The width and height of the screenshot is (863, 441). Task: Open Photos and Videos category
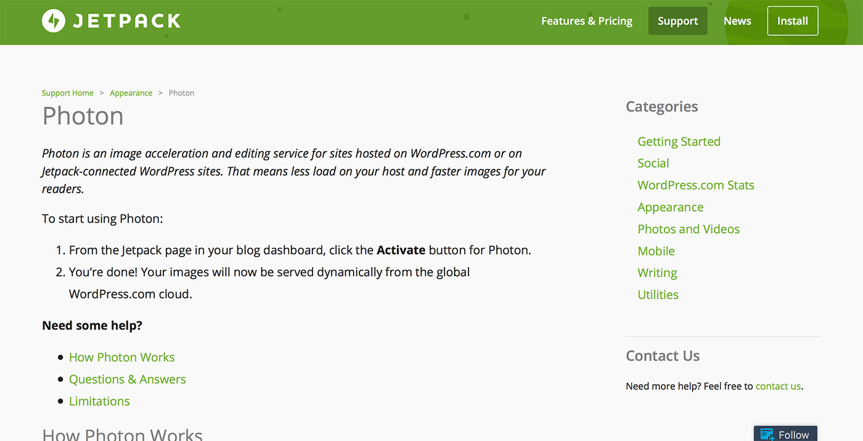click(689, 229)
